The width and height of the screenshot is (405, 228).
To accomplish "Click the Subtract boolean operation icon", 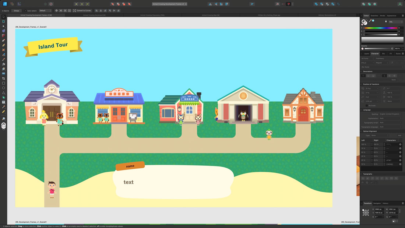I will tap(321, 4).
